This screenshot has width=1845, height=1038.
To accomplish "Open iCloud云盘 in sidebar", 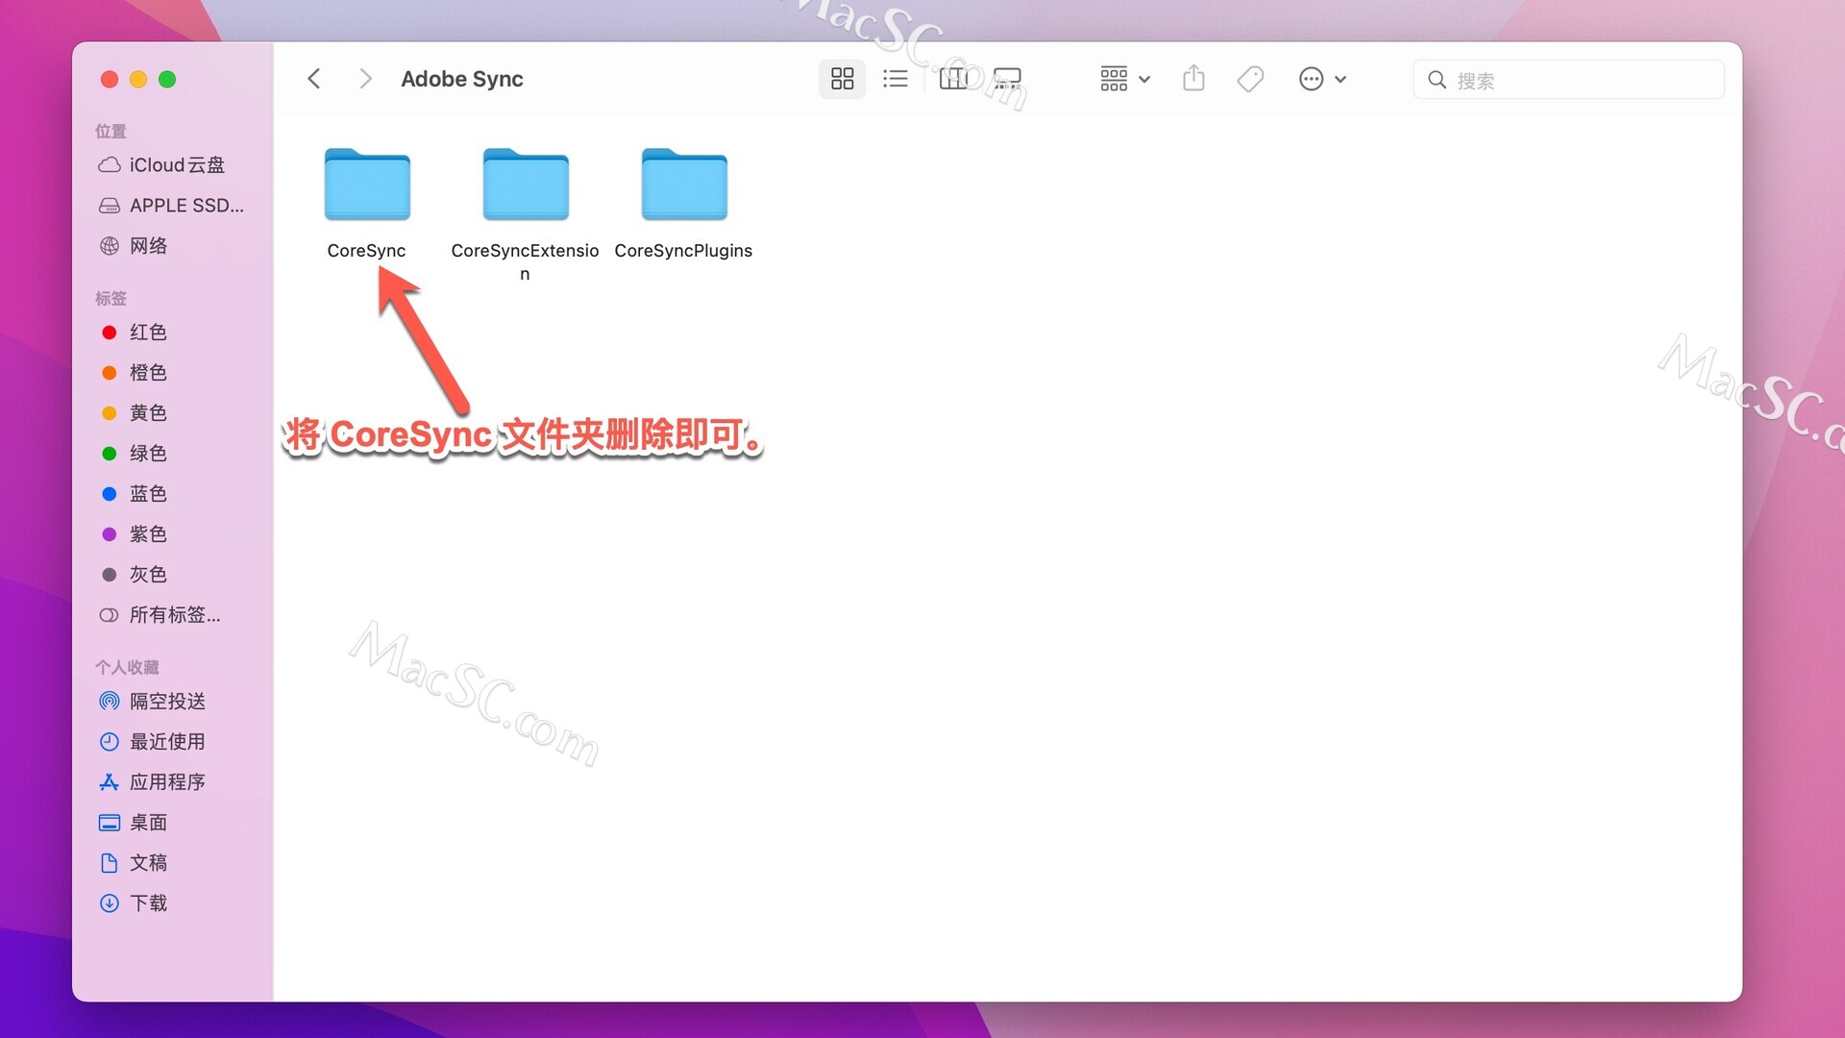I will (177, 165).
